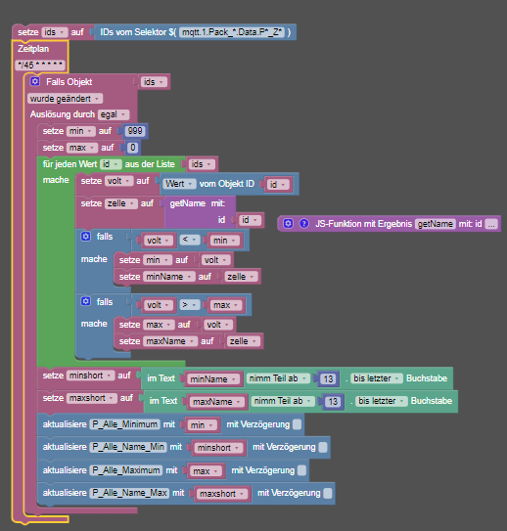The image size is (507, 531).
Task: Open minshort variable dropdown in P_Alle_Name_Min row
Action: pos(218,448)
